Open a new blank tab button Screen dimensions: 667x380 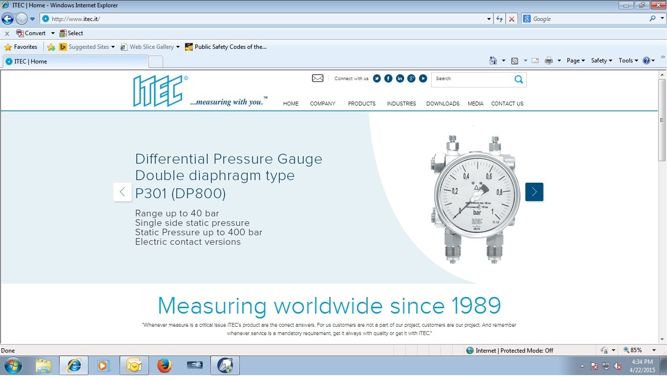156,62
